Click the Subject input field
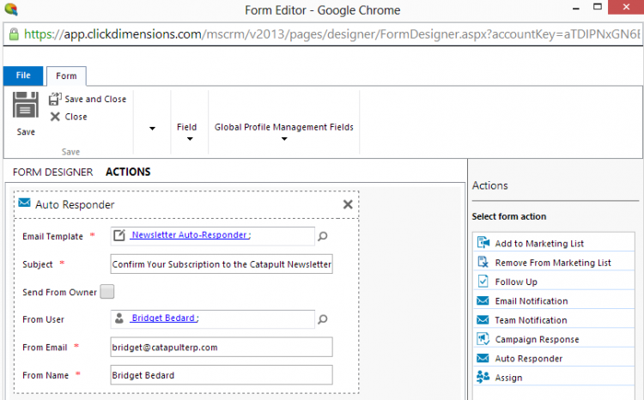Screen dimensions: 644x400 222,264
